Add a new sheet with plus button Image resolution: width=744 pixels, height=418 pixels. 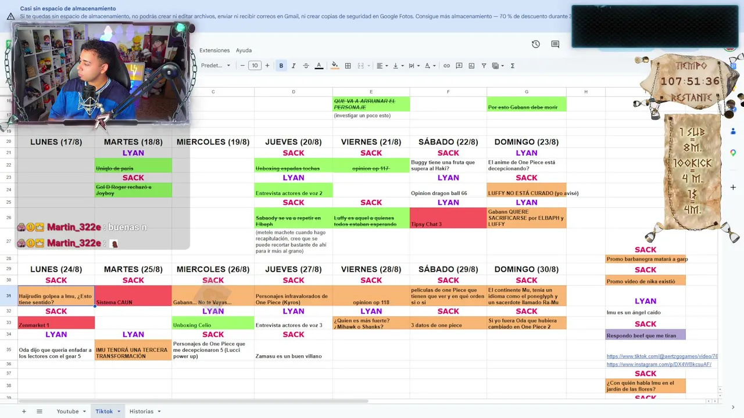pyautogui.click(x=24, y=412)
